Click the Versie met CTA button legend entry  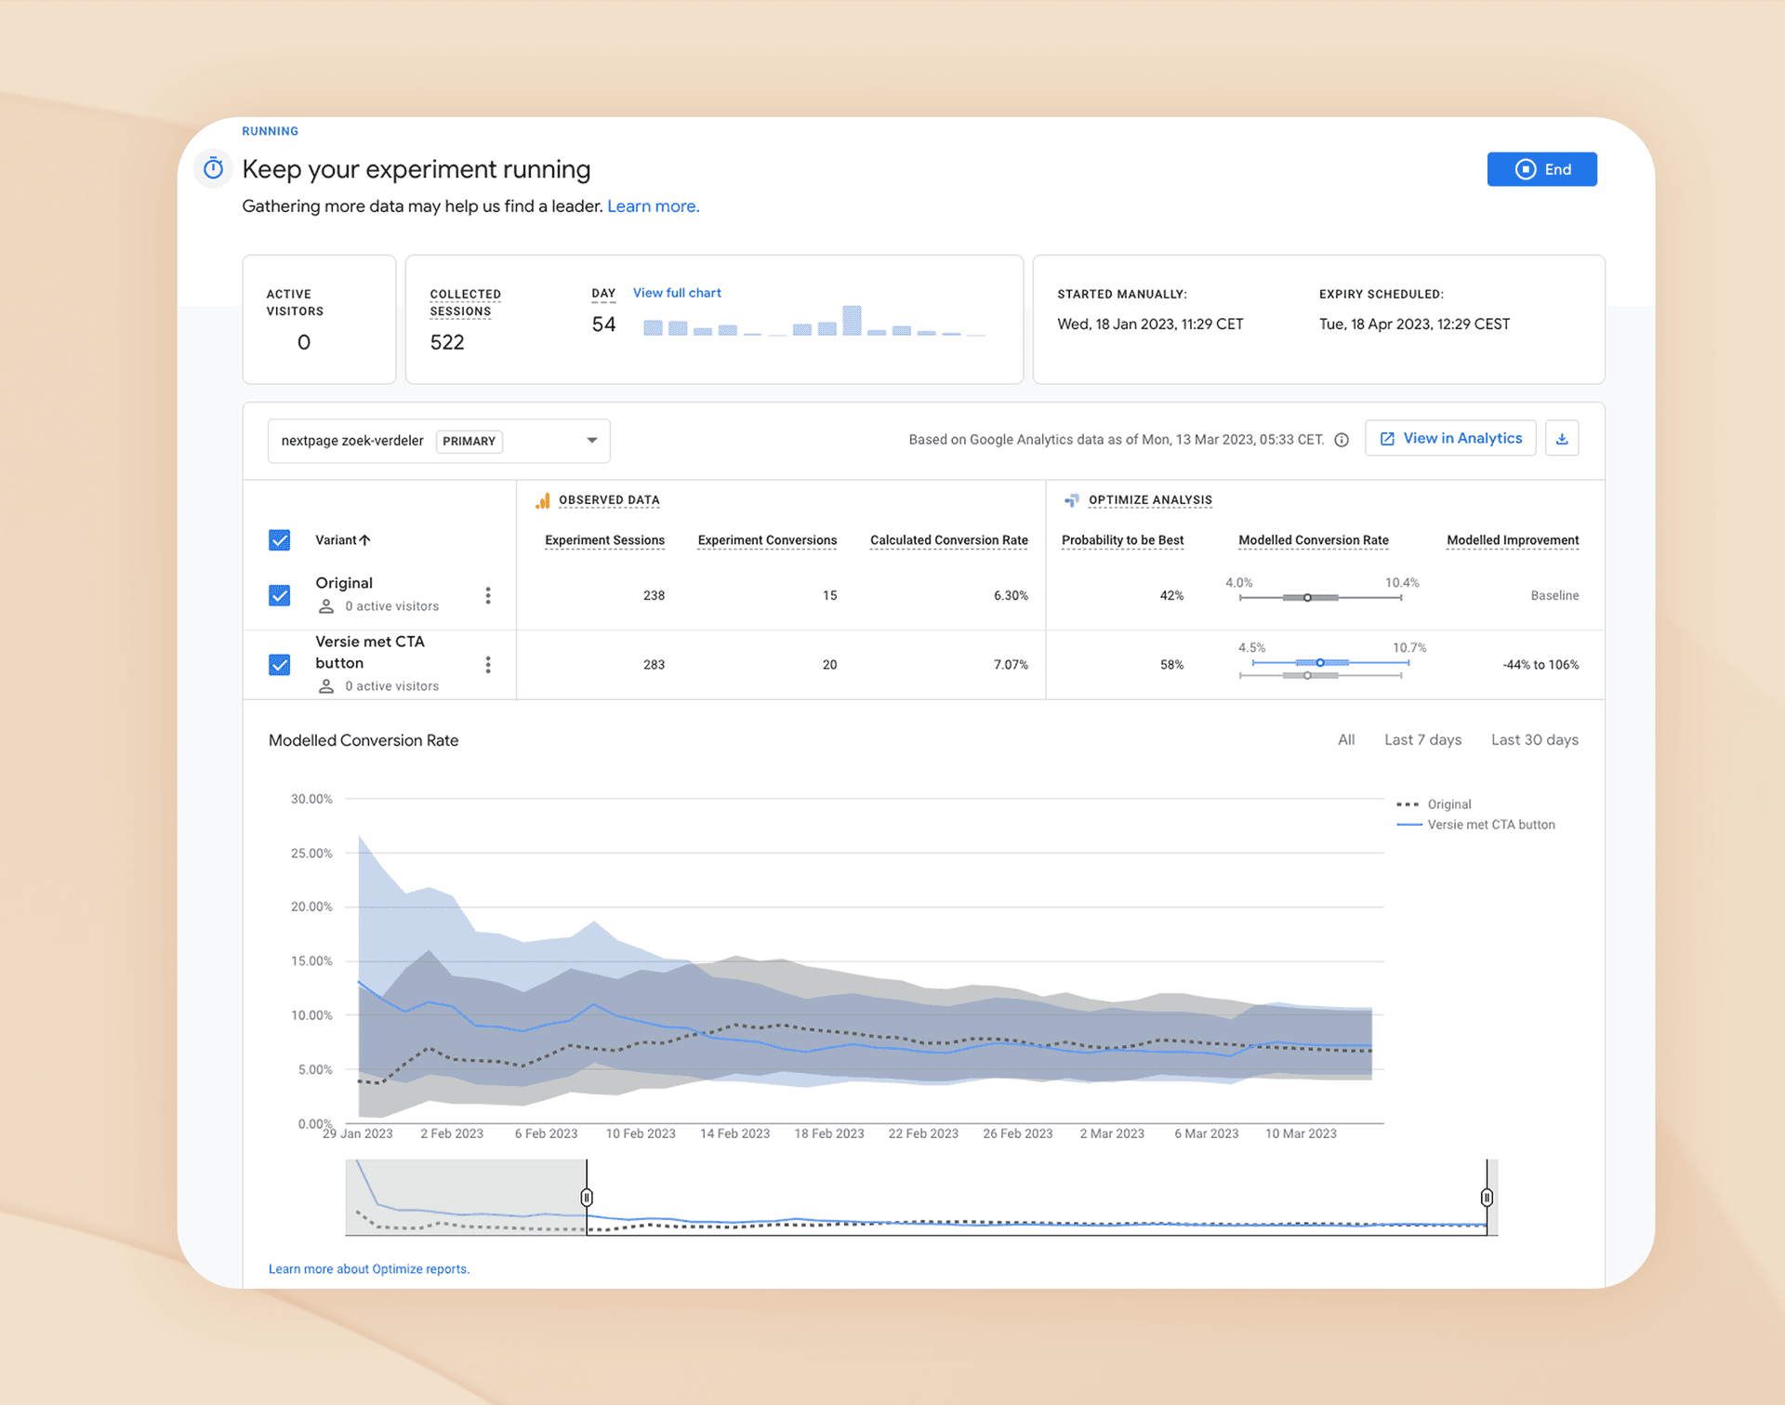(x=1475, y=825)
